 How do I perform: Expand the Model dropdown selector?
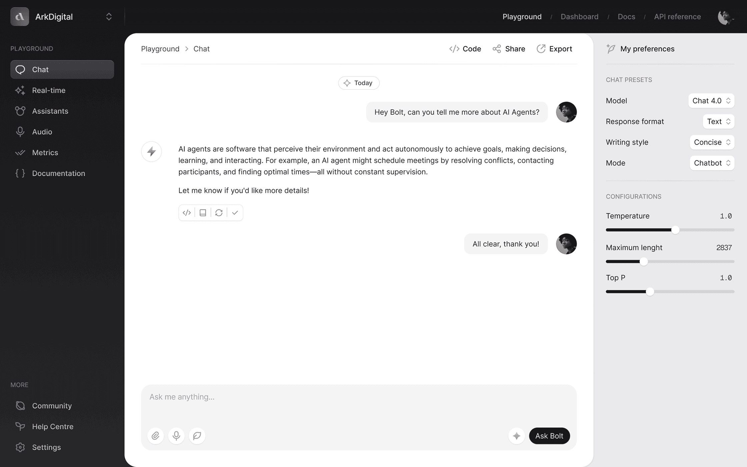[x=710, y=101]
